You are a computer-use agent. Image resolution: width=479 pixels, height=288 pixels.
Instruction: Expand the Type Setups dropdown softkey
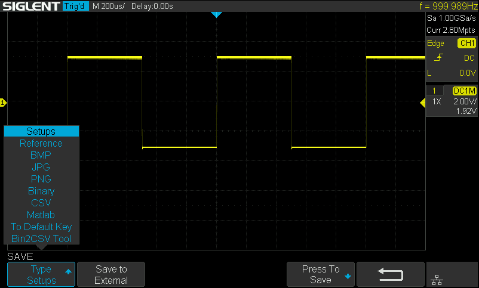point(41,274)
